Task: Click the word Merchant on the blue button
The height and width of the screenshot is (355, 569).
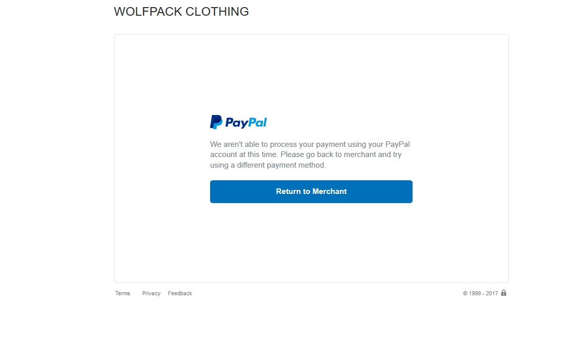Action: coord(330,191)
